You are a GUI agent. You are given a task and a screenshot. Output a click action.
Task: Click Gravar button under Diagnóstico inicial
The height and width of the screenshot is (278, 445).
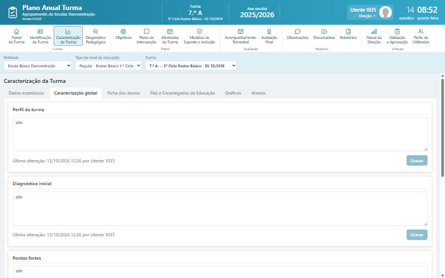pyautogui.click(x=417, y=235)
